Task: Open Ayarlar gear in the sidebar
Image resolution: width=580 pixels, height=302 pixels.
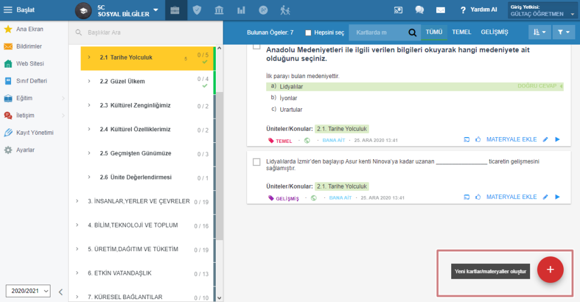Action: (x=19, y=150)
